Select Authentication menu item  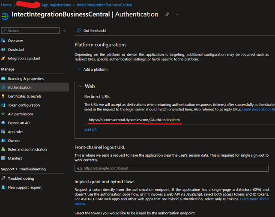pos(35,87)
